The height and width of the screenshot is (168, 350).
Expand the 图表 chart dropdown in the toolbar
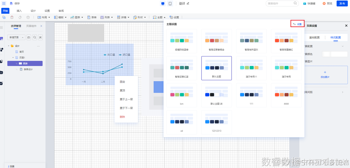point(77,17)
